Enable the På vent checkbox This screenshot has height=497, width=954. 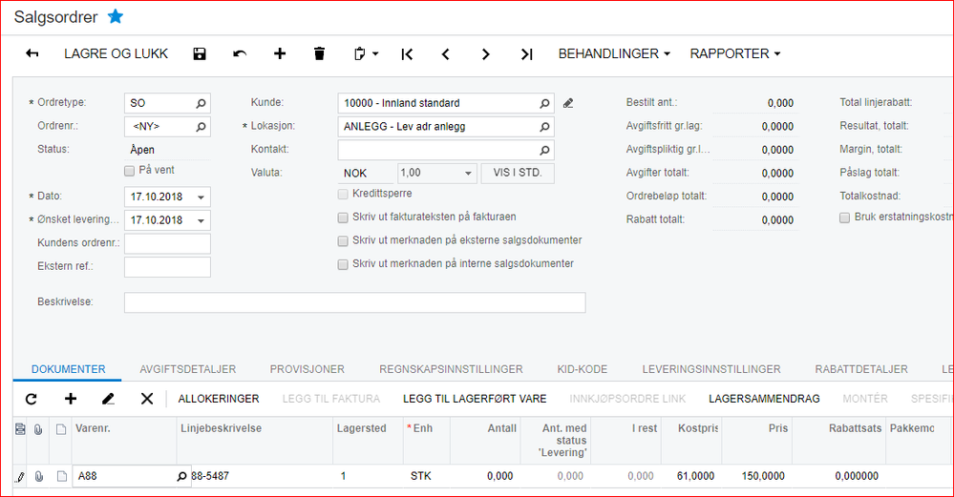point(130,171)
